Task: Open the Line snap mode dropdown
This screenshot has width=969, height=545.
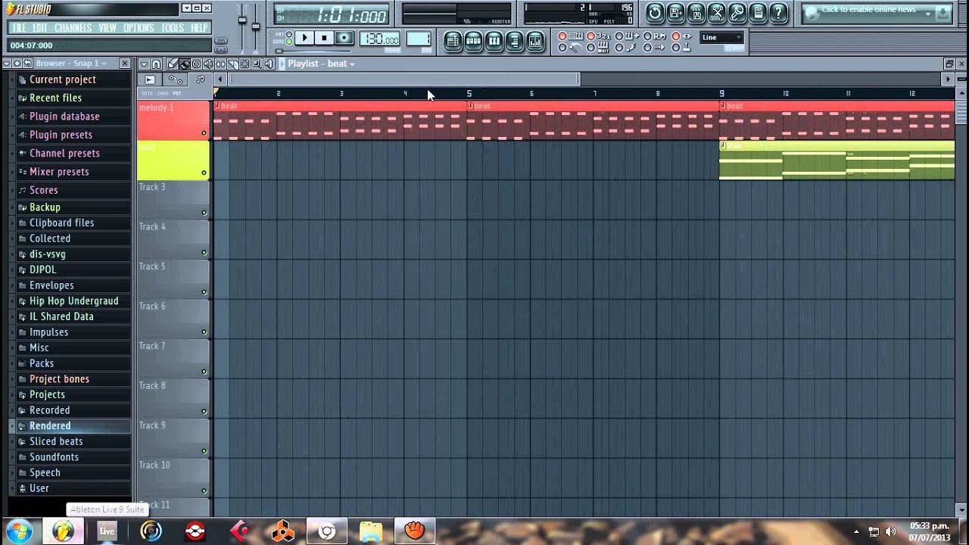Action: 721,38
